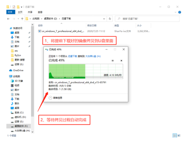This screenshot has height=149, width=194.
Task: Click 迅雷下载 source link in copy dialog
Action: coord(72,56)
